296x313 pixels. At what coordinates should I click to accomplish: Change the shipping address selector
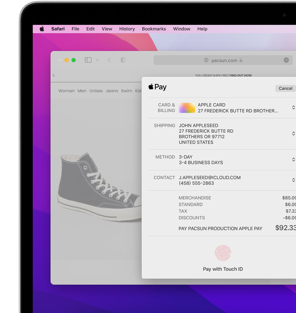coord(293,134)
